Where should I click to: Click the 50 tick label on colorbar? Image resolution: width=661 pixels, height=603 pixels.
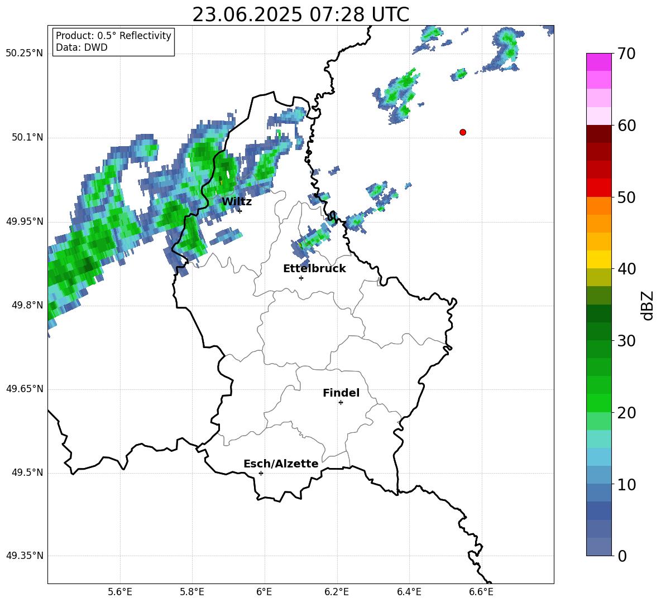point(626,197)
